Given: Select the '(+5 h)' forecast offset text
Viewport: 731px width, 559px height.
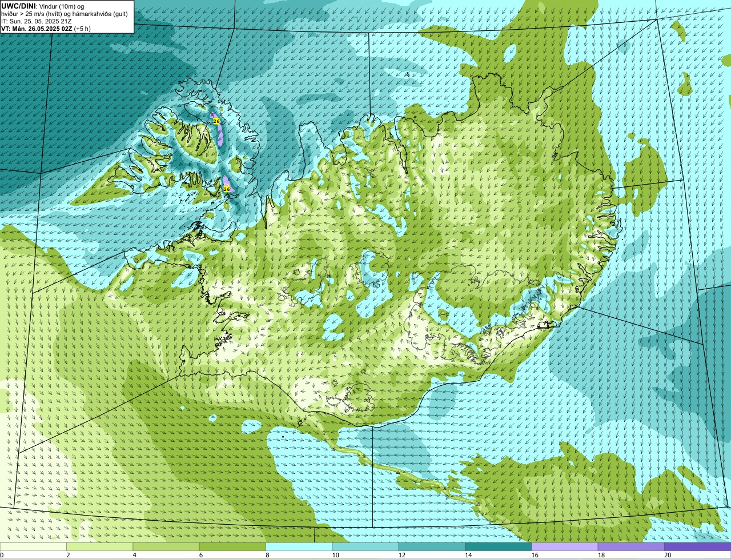Looking at the screenshot, I should click(x=82, y=28).
